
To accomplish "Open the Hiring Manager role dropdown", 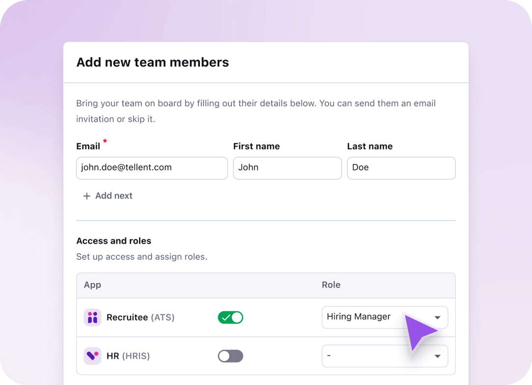I will tap(385, 317).
